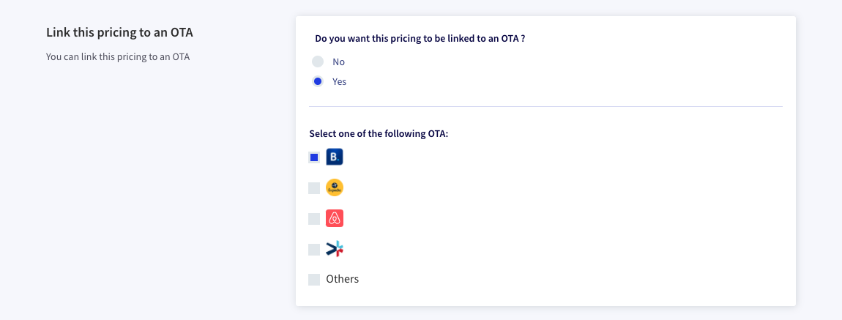Check the Expedia OTA checkbox
The image size is (842, 320).
click(x=314, y=188)
